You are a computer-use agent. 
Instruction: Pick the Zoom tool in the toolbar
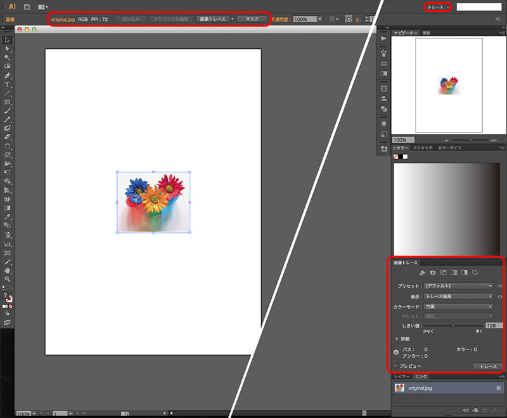tap(8, 278)
